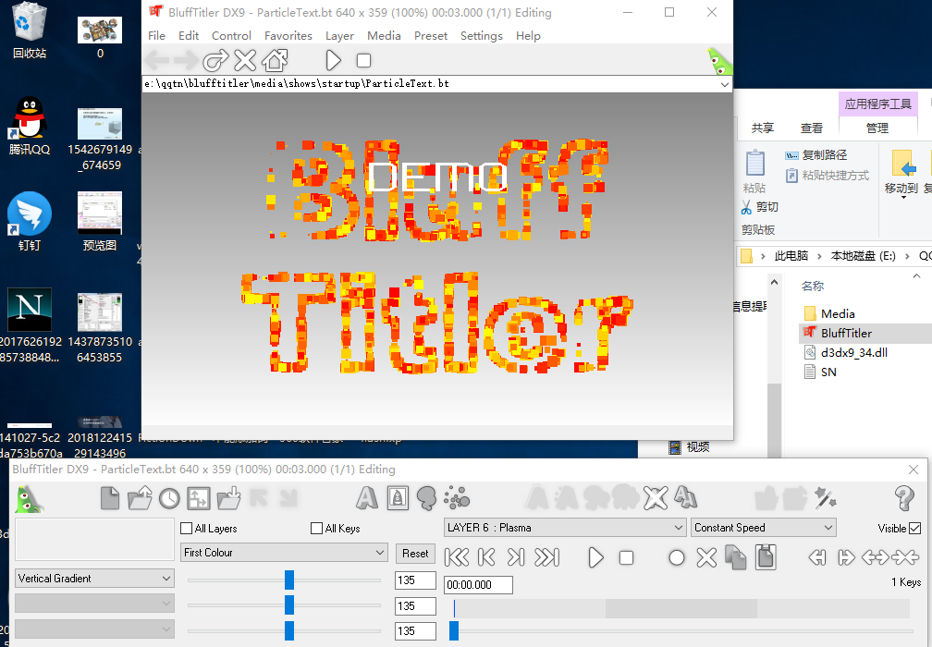Create a key with the circle button
Viewport: 932px width, 647px height.
coord(677,558)
